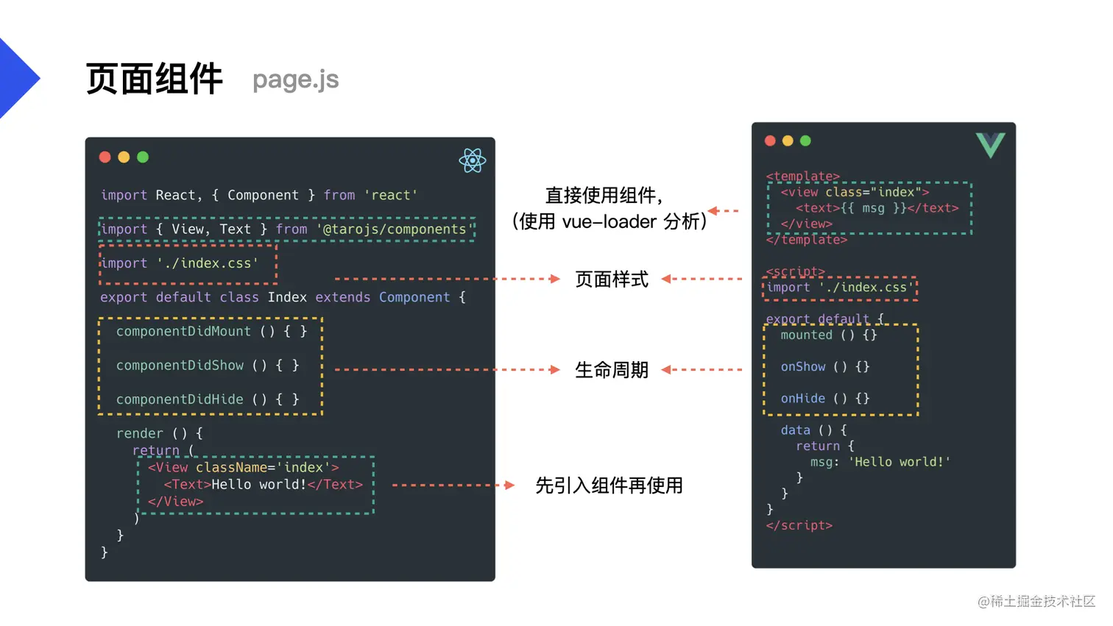Click the data () { line
The image size is (1113, 626).
click(813, 430)
